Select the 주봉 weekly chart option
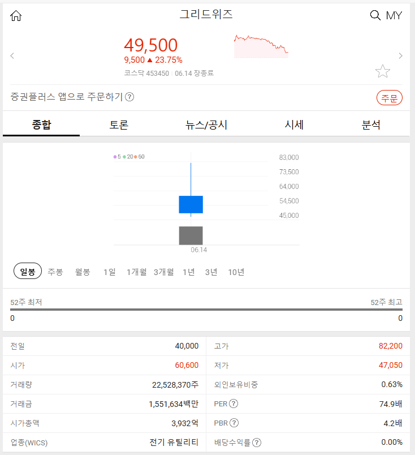 pyautogui.click(x=55, y=272)
